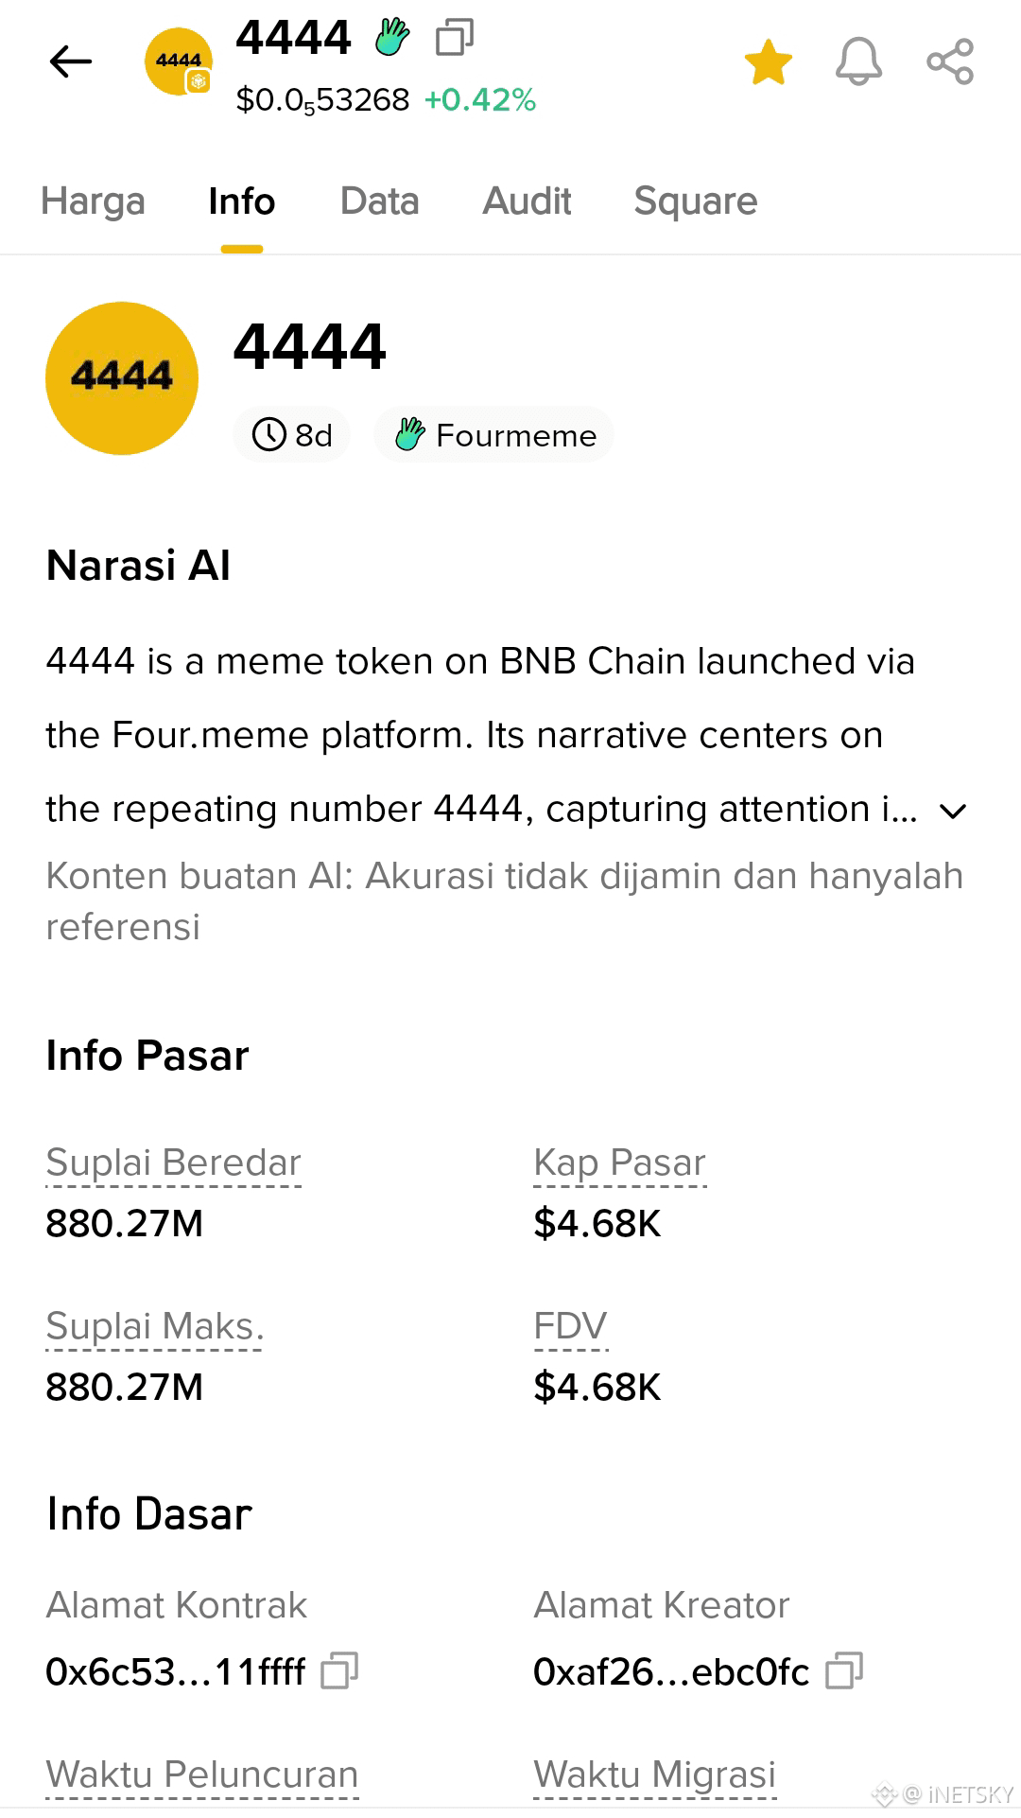Tap the Kap Pasar label tooltip
The width and height of the screenshot is (1021, 1818).
620,1162
